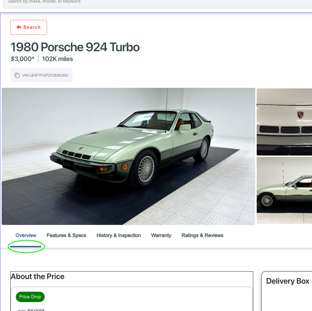Switch to the Features & Specs tab
The width and height of the screenshot is (312, 311).
[x=66, y=235]
